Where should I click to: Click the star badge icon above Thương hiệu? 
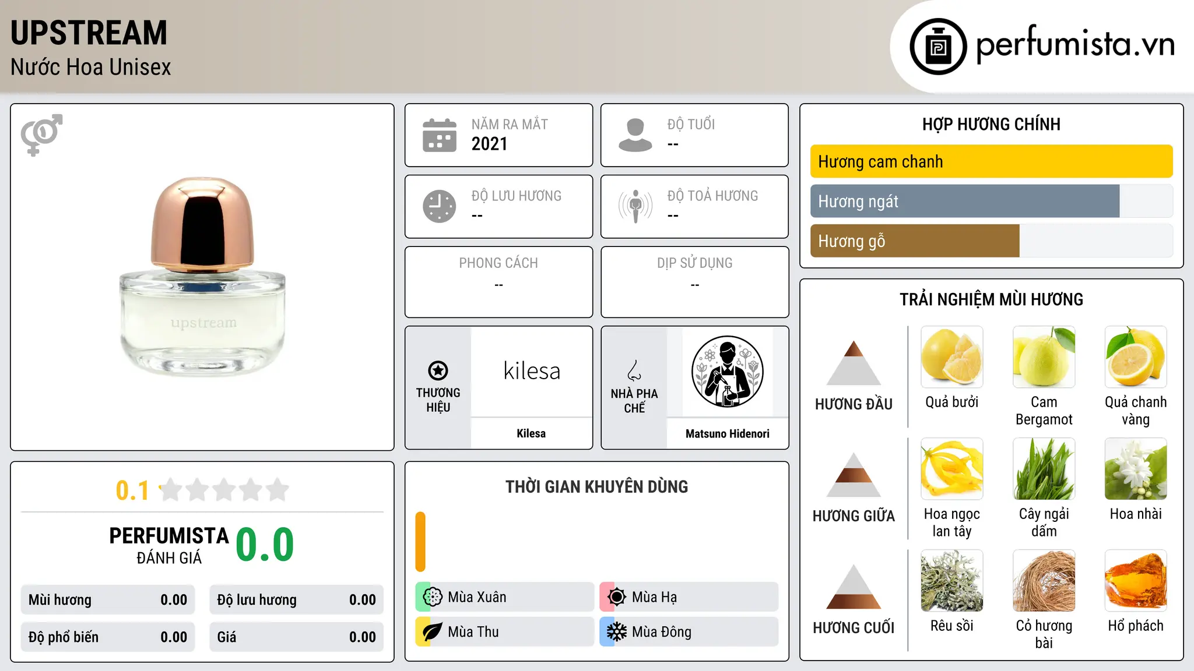[438, 370]
